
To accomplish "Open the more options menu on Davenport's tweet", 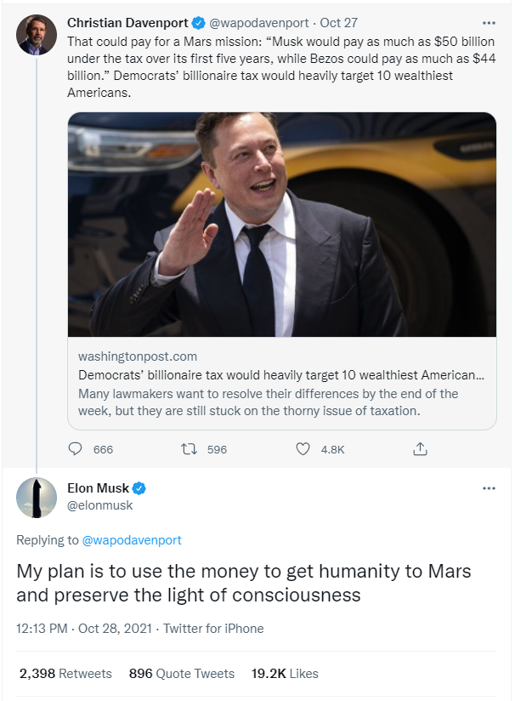I will [x=490, y=23].
